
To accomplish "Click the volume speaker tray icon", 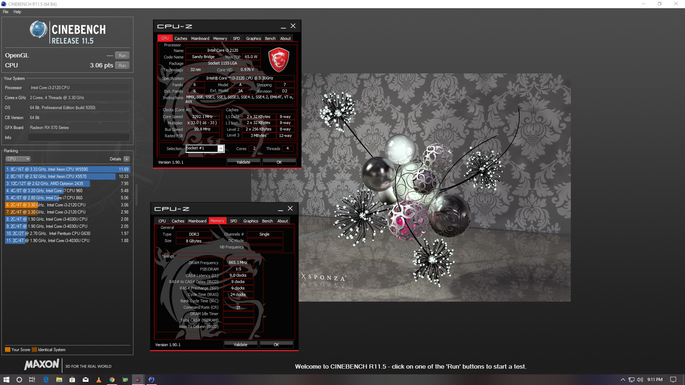I will click(640, 380).
